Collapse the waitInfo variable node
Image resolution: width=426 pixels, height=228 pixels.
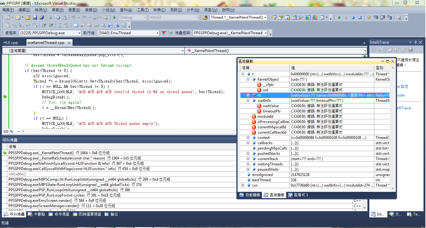click(x=248, y=101)
